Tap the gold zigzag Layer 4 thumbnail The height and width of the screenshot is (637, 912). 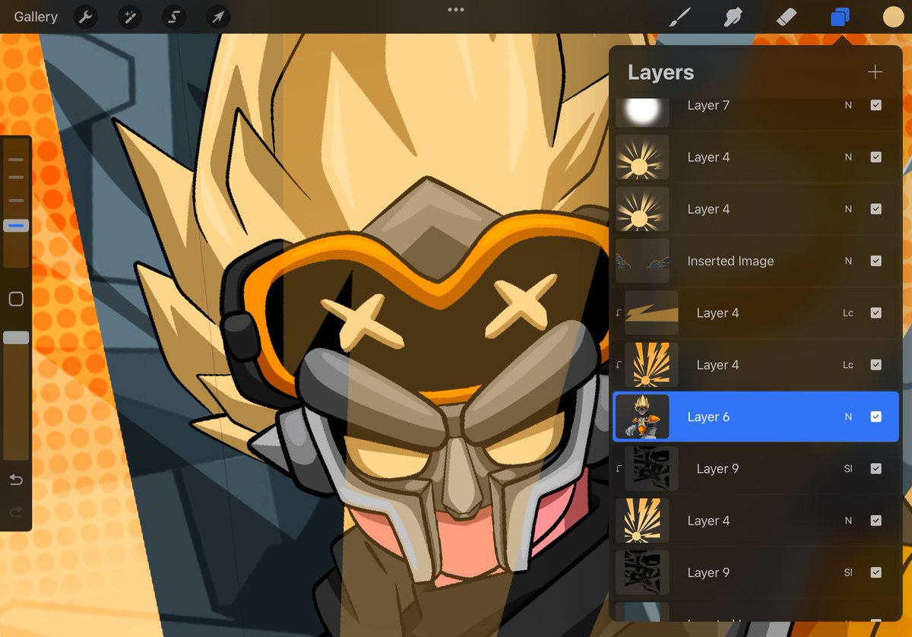click(651, 312)
